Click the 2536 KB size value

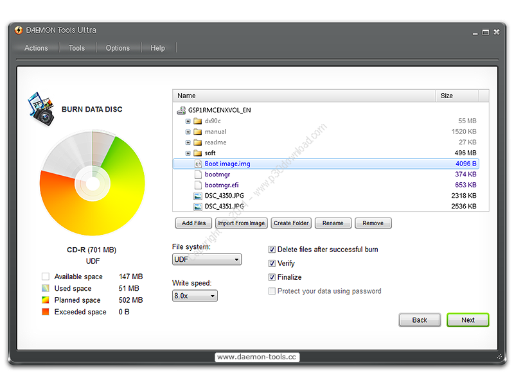[464, 206]
